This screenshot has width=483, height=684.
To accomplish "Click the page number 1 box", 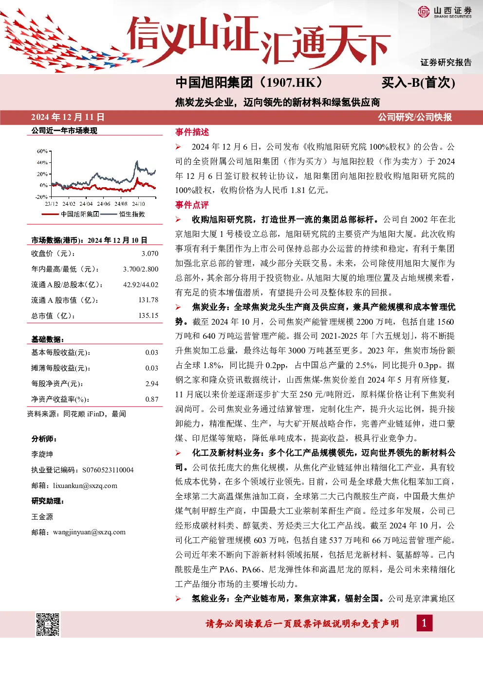I will (x=424, y=623).
